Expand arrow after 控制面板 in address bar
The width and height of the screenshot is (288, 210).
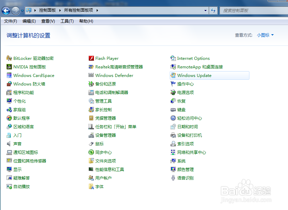pos(60,10)
